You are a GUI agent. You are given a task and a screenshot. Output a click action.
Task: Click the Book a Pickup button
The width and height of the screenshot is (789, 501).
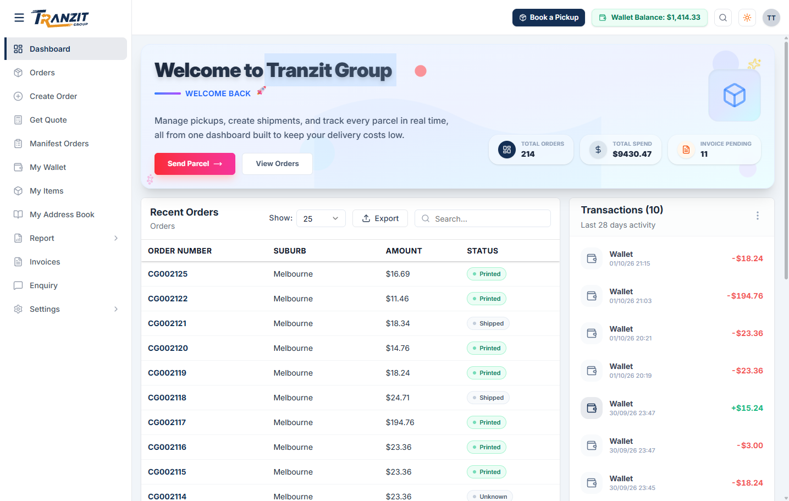click(549, 18)
